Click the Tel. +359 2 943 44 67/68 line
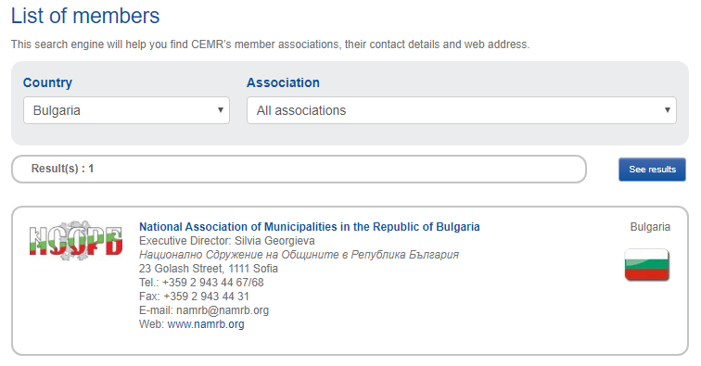Viewport: 701px width, 366px height. click(201, 283)
